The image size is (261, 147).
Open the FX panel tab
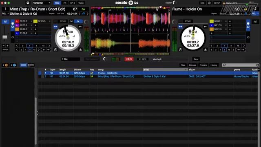click(x=65, y=3)
